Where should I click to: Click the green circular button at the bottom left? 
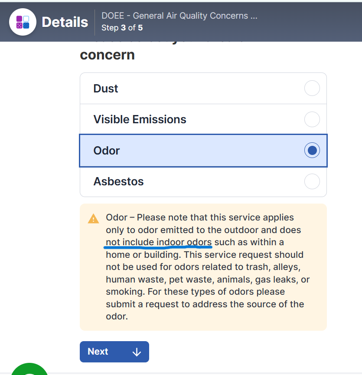point(29,369)
